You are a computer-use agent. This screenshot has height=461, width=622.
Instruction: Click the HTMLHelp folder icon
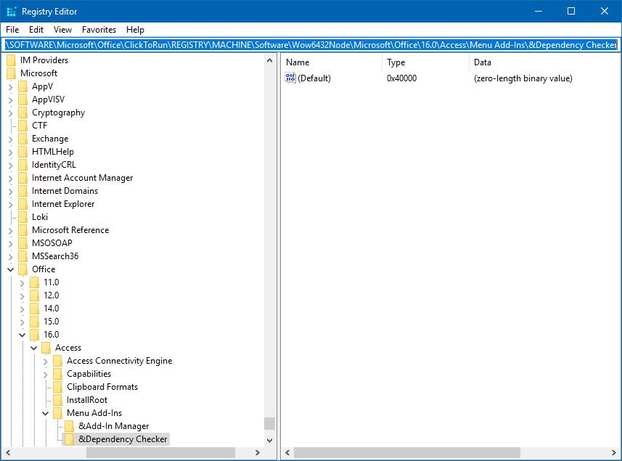(23, 152)
